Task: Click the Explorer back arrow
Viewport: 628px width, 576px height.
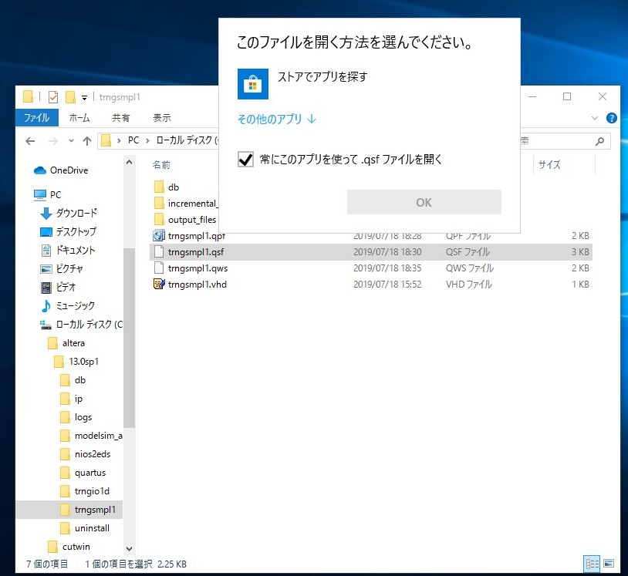Action: (x=30, y=141)
